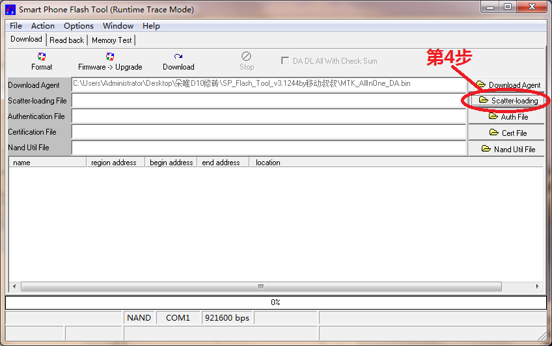Click the Nand Util File path field
The height and width of the screenshot is (346, 552).
269,148
